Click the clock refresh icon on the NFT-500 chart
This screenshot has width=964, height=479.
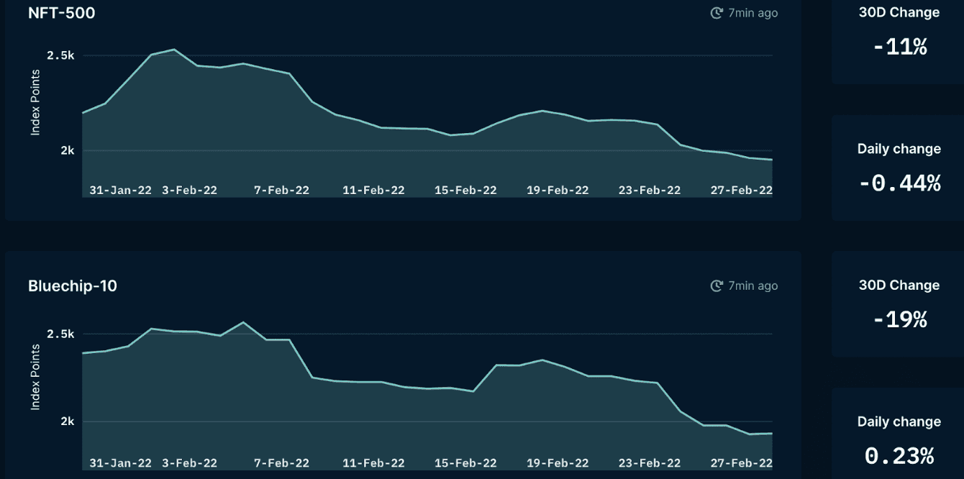point(716,13)
